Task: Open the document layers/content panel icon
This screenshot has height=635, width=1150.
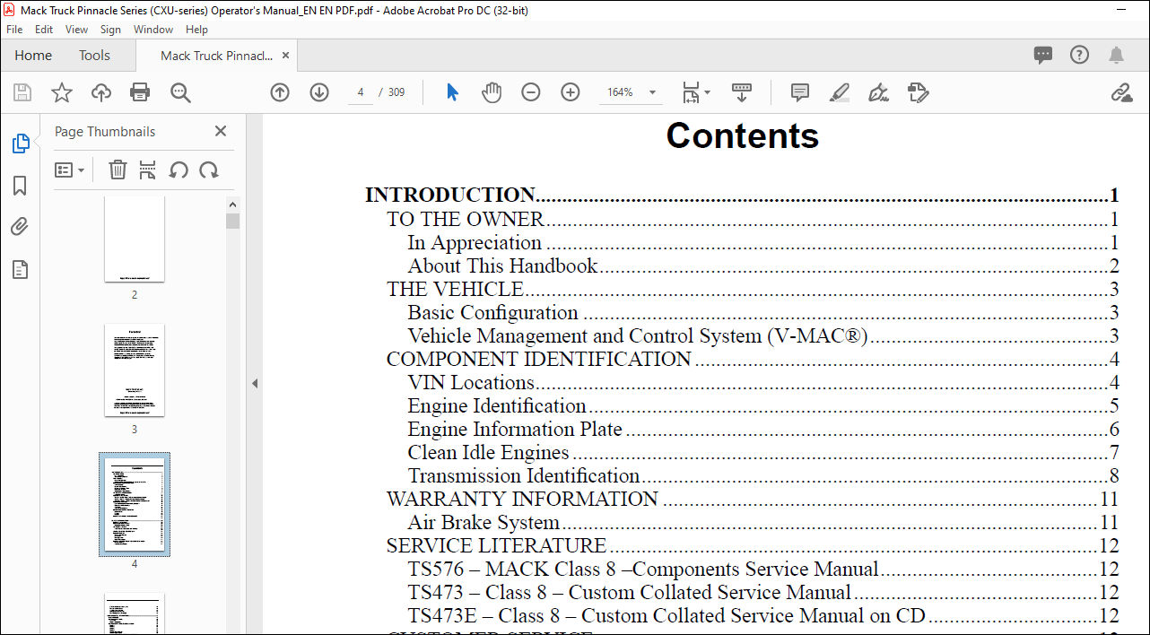Action: point(20,270)
